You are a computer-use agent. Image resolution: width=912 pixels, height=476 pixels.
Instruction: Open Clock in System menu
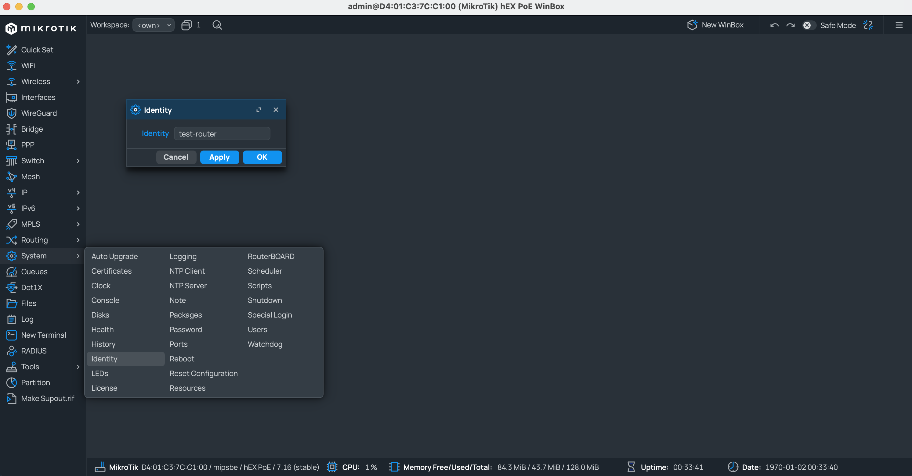tap(101, 286)
